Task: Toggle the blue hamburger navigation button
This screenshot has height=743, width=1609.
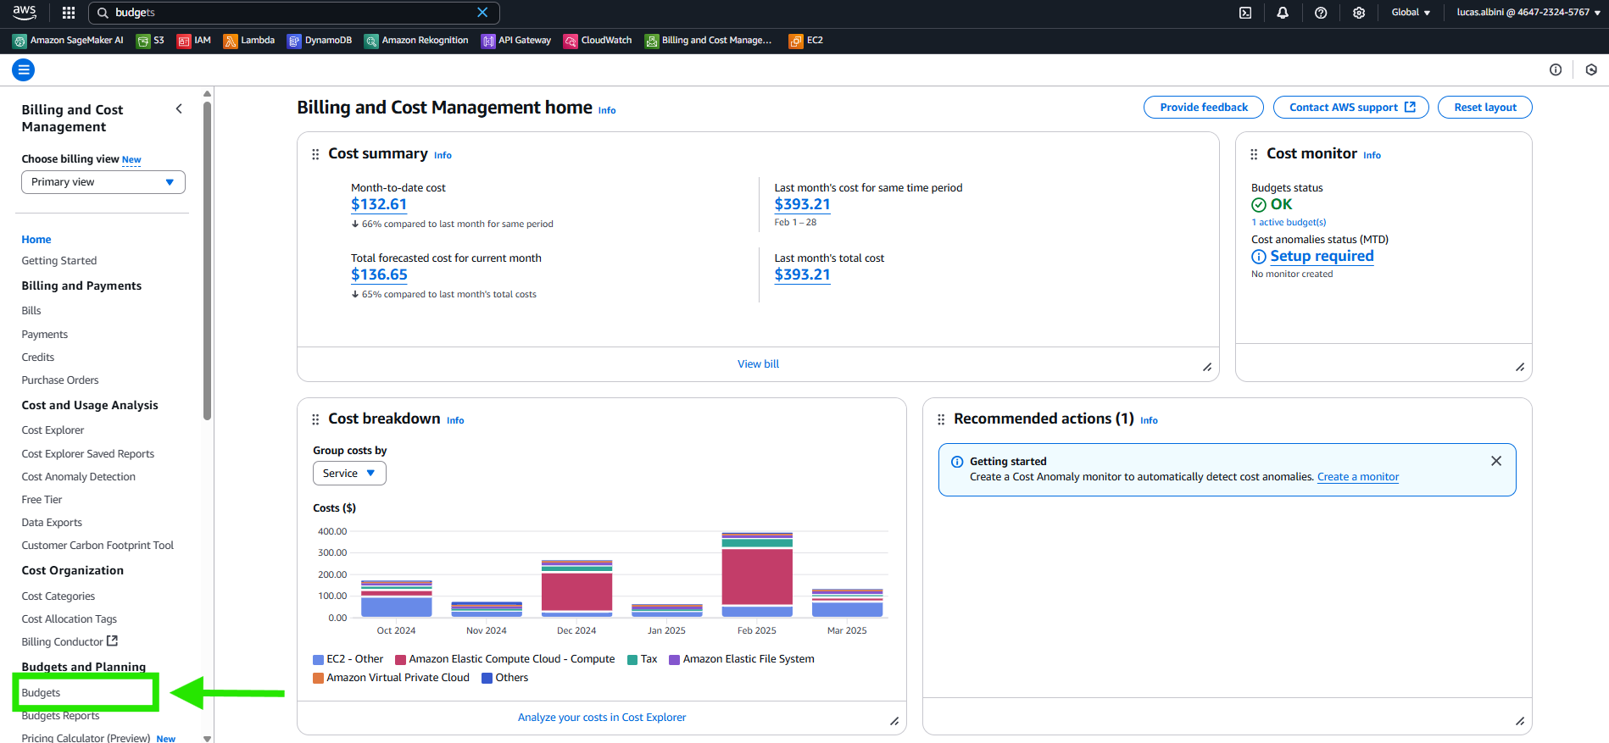Action: [24, 70]
